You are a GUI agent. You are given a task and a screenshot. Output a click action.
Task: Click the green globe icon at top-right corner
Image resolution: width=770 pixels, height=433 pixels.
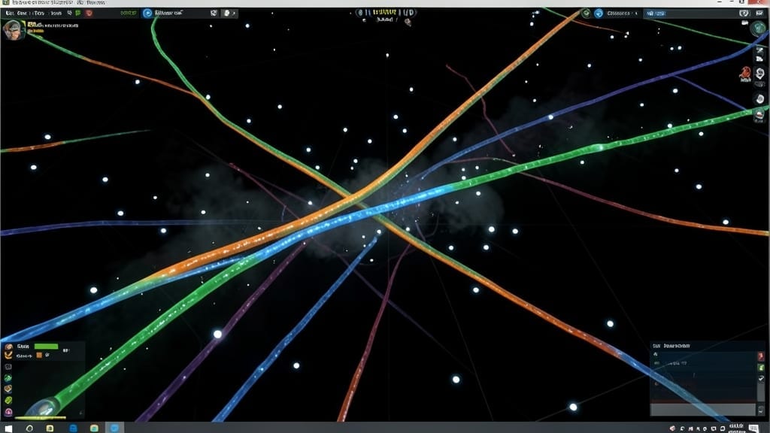[759, 29]
